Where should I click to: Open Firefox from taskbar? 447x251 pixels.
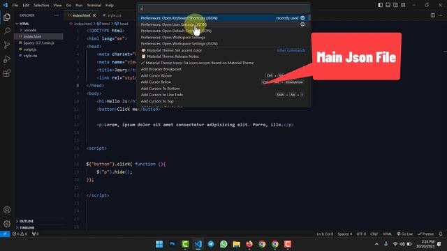[x=249, y=244]
